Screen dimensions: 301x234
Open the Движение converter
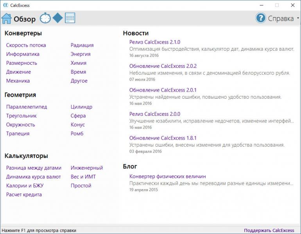(18, 72)
